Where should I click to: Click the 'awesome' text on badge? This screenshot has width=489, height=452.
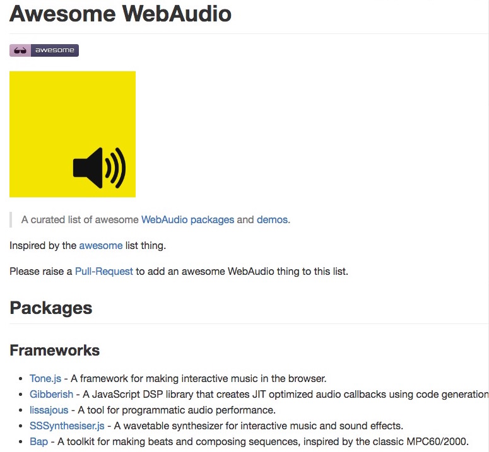tap(54, 50)
